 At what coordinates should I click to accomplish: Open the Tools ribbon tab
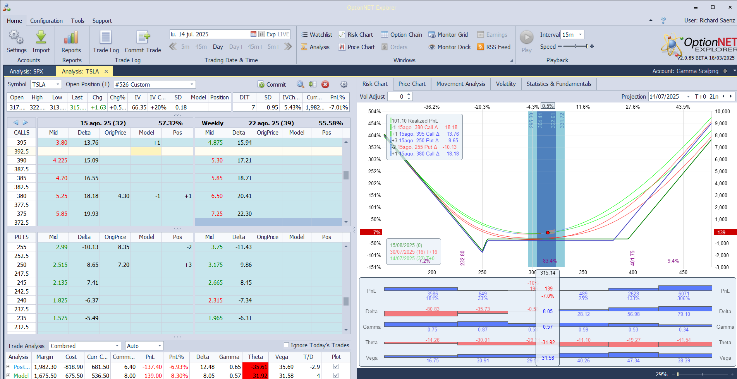[77, 21]
